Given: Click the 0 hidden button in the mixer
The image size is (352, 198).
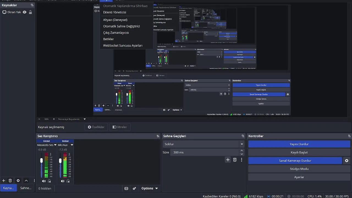Looking at the screenshot, I should click(45, 188).
